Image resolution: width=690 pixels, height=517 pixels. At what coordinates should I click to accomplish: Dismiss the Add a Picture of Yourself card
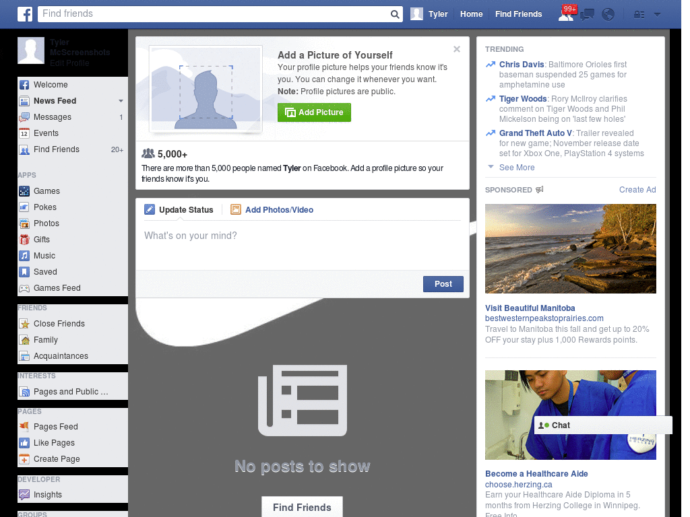point(457,49)
